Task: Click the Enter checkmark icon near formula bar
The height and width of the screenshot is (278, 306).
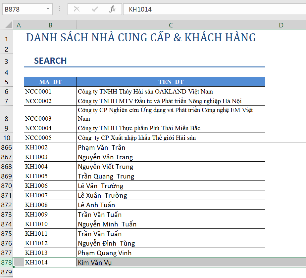Action: click(x=95, y=9)
